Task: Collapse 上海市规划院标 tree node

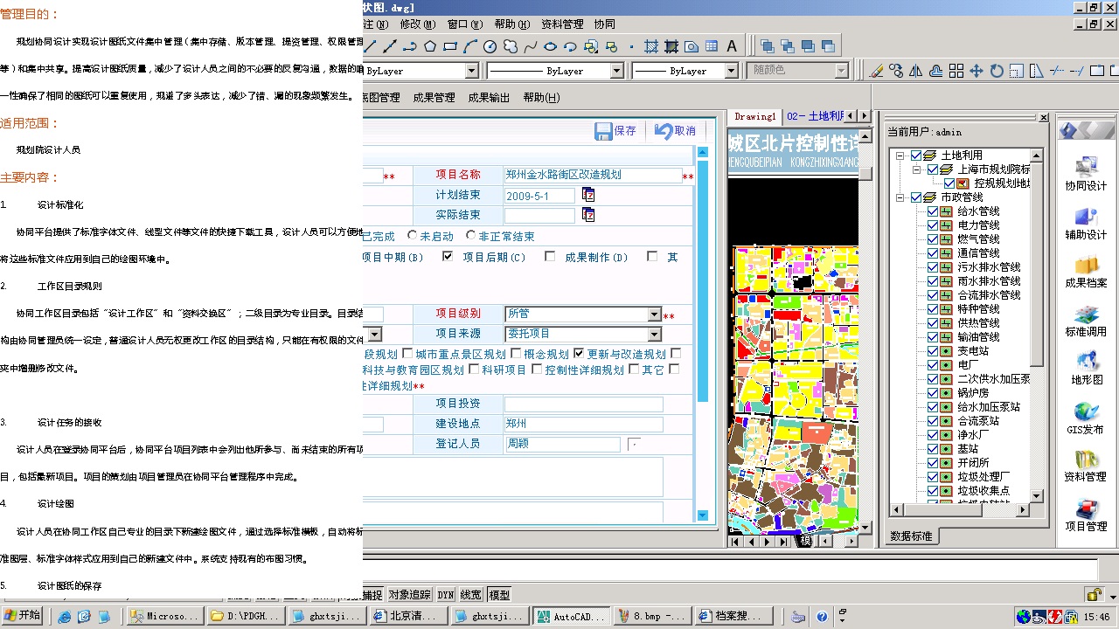Action: 917,169
